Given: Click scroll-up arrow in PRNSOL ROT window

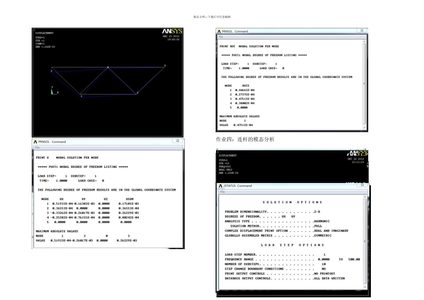Looking at the screenshot, I should (364, 42).
